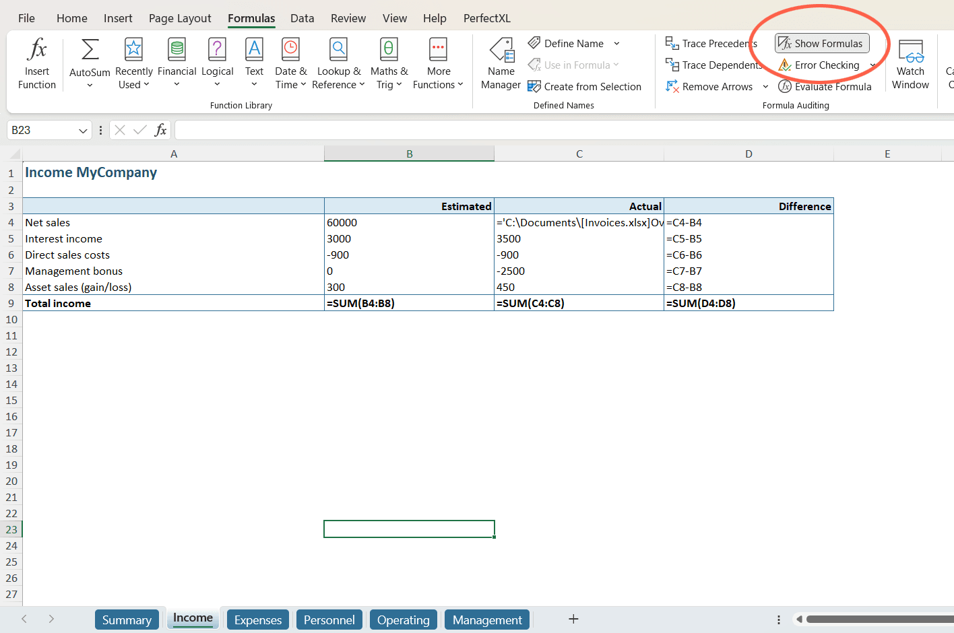The image size is (954, 633).
Task: Click the horizontal scrollbar
Action: [x=876, y=619]
